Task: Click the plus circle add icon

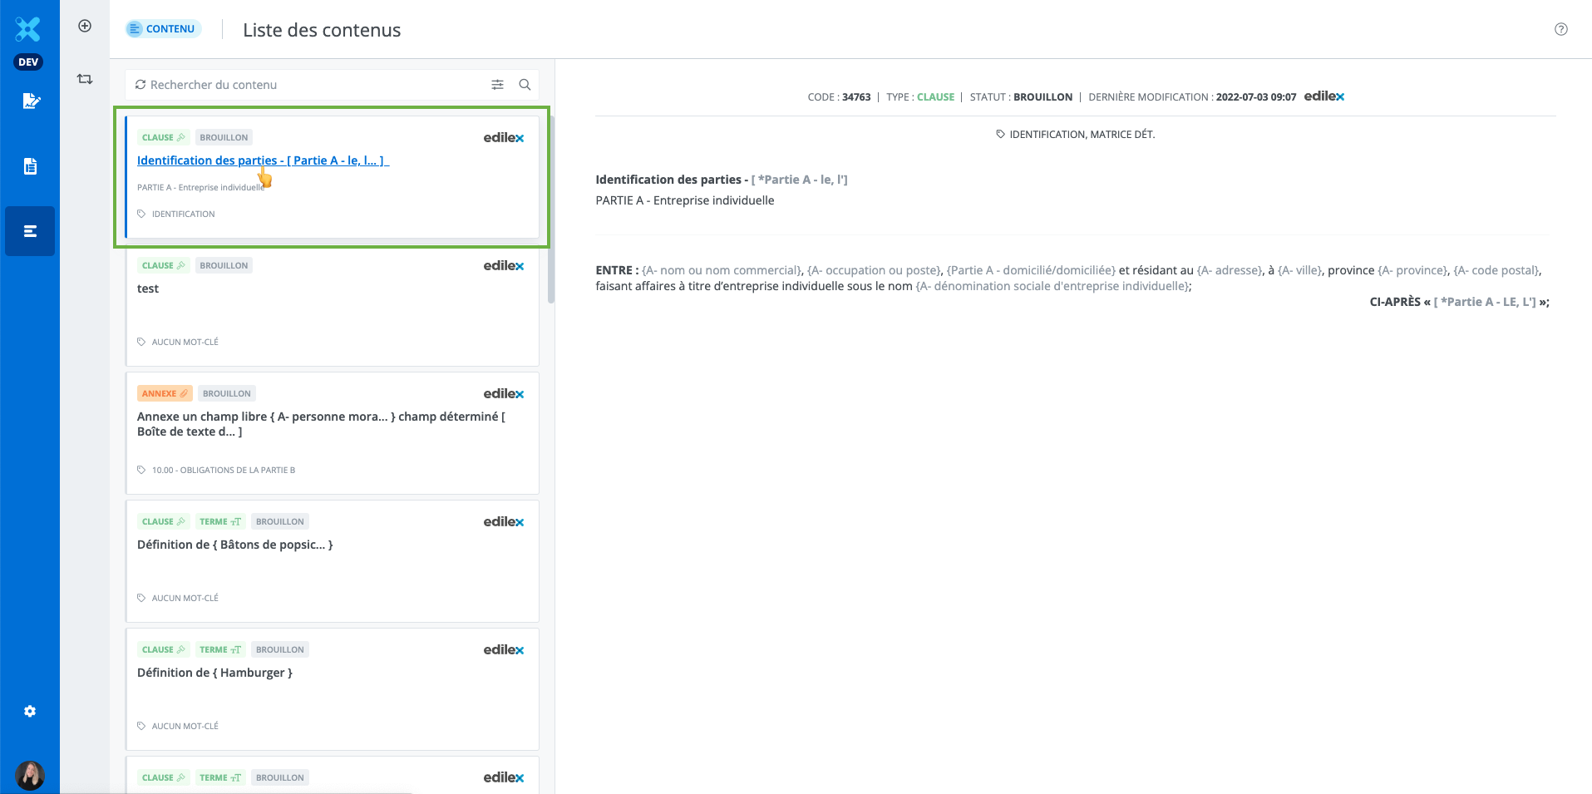Action: click(85, 26)
